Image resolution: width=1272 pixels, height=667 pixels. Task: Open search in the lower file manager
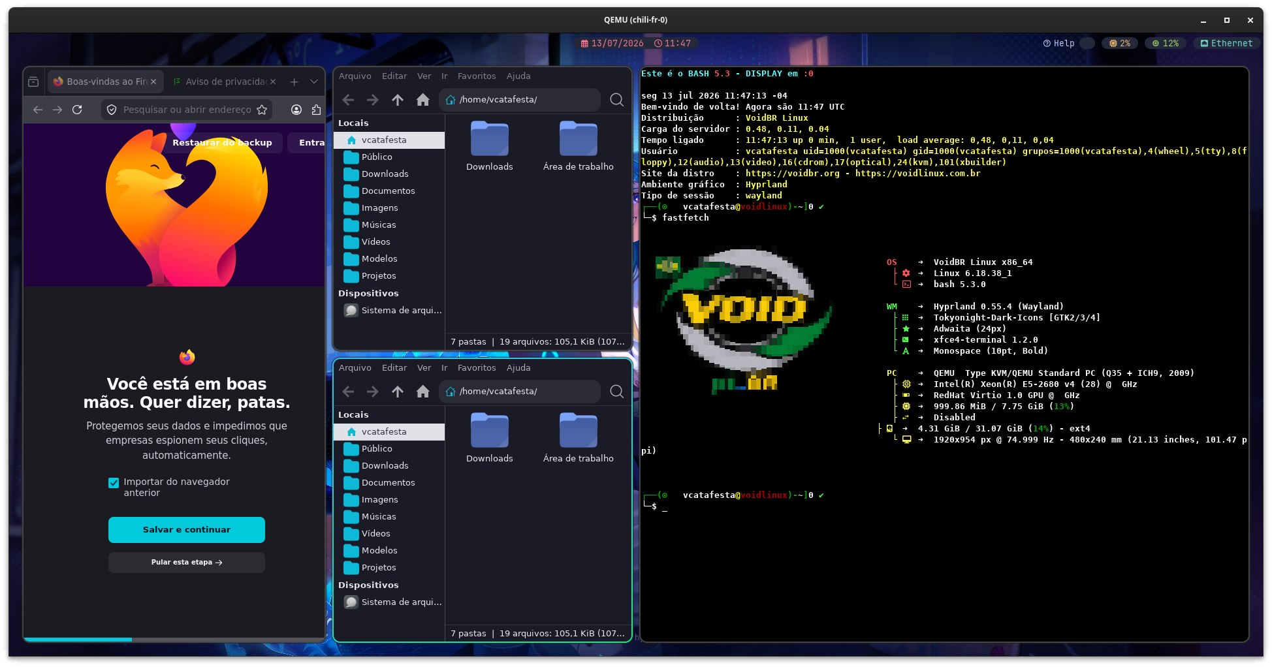tap(616, 392)
